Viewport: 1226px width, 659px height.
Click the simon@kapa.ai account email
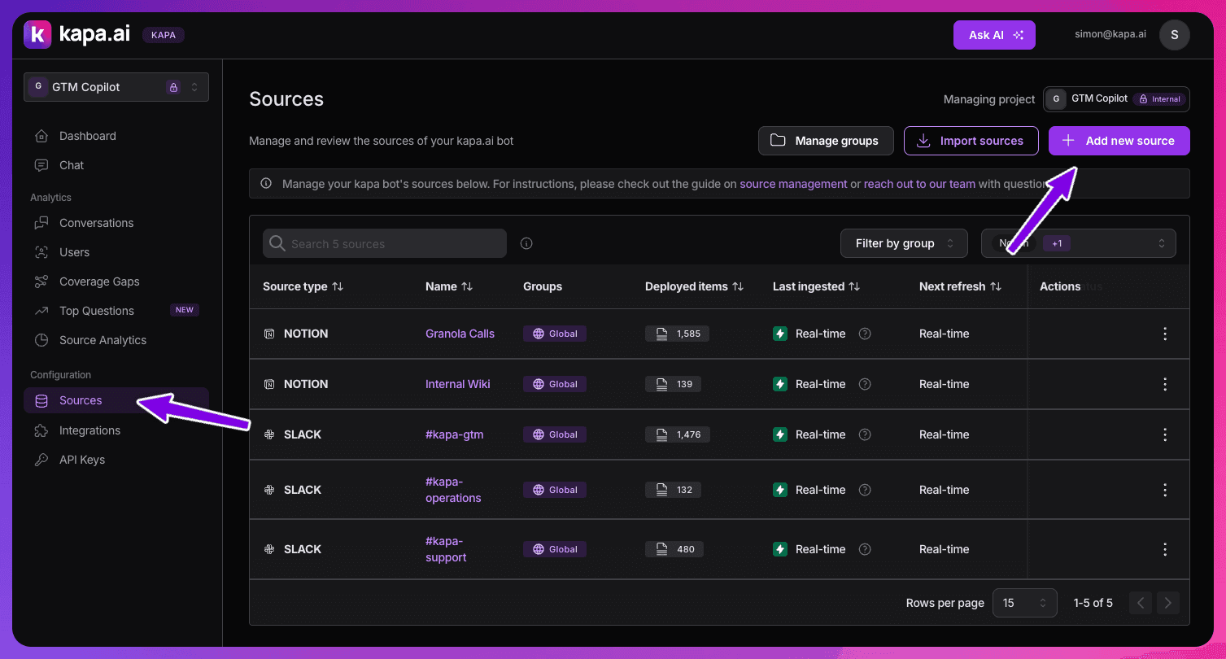[x=1110, y=35]
